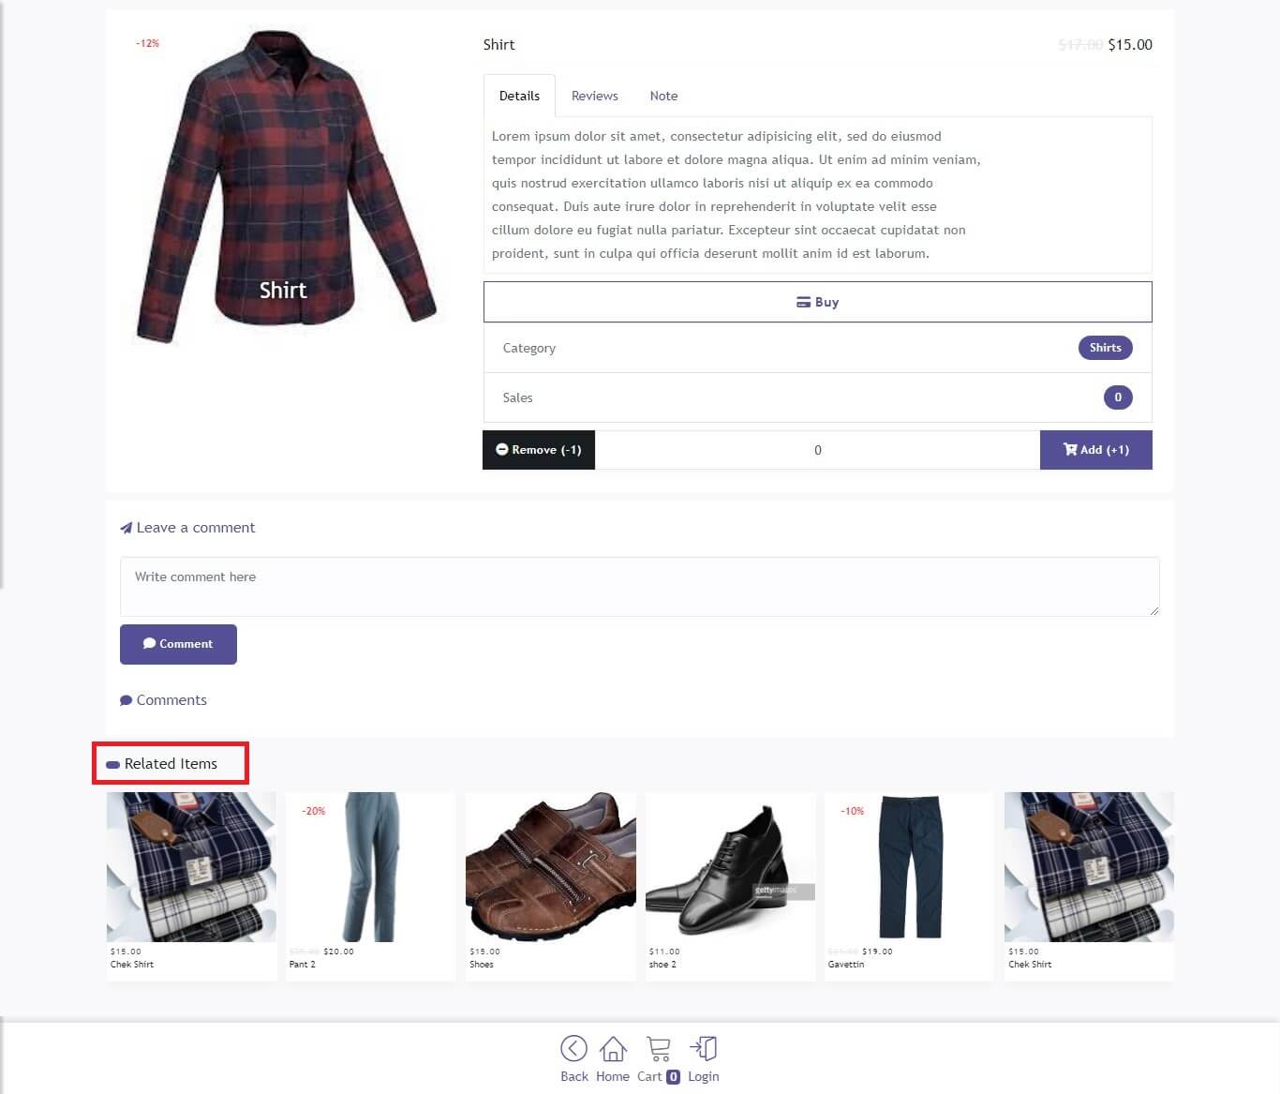Go to Home via house icon
The height and width of the screenshot is (1094, 1280).
pyautogui.click(x=613, y=1048)
